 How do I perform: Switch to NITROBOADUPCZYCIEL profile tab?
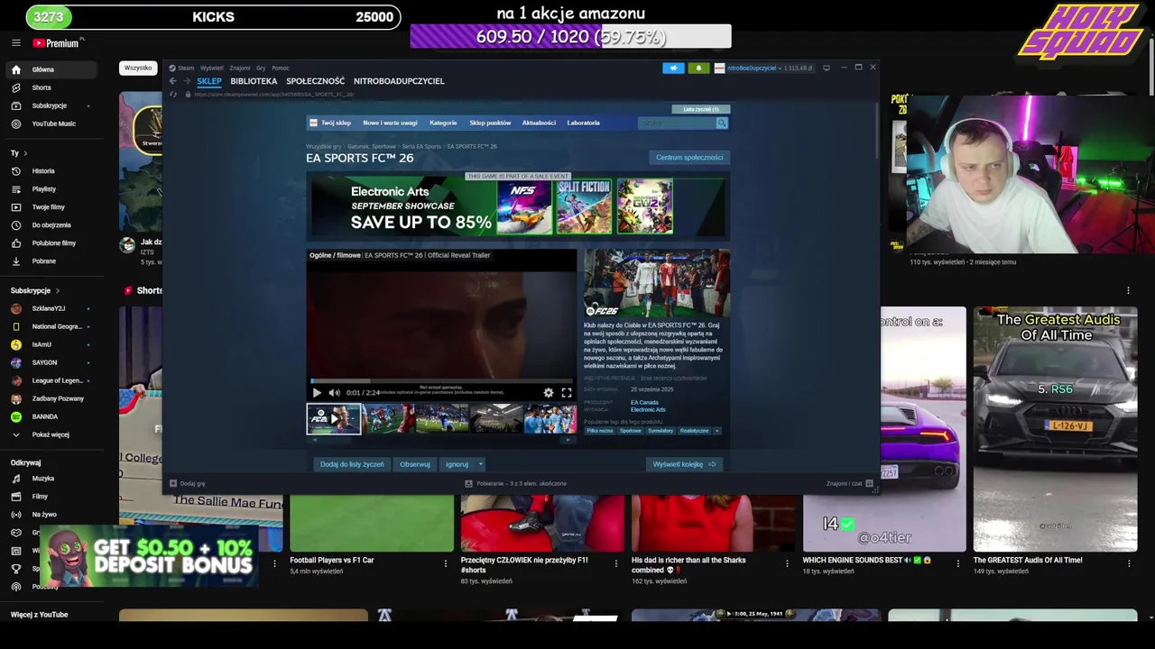[x=399, y=81]
